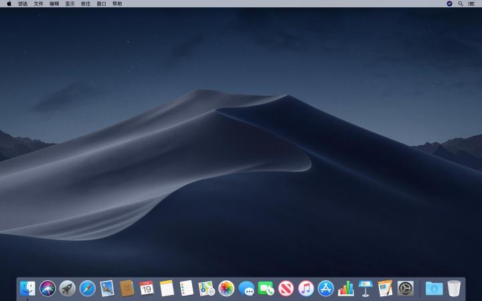Open the 显示 menu

point(70,4)
